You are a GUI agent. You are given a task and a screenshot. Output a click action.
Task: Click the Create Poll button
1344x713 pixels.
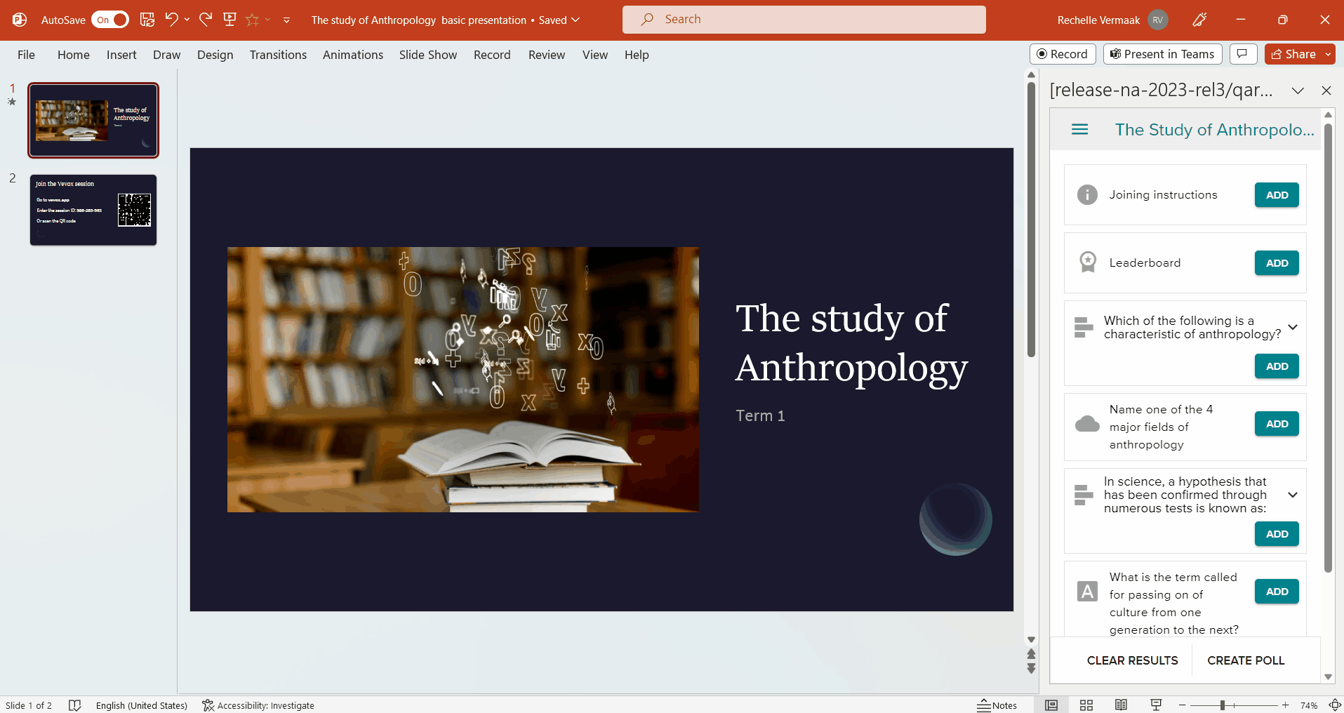(1246, 660)
